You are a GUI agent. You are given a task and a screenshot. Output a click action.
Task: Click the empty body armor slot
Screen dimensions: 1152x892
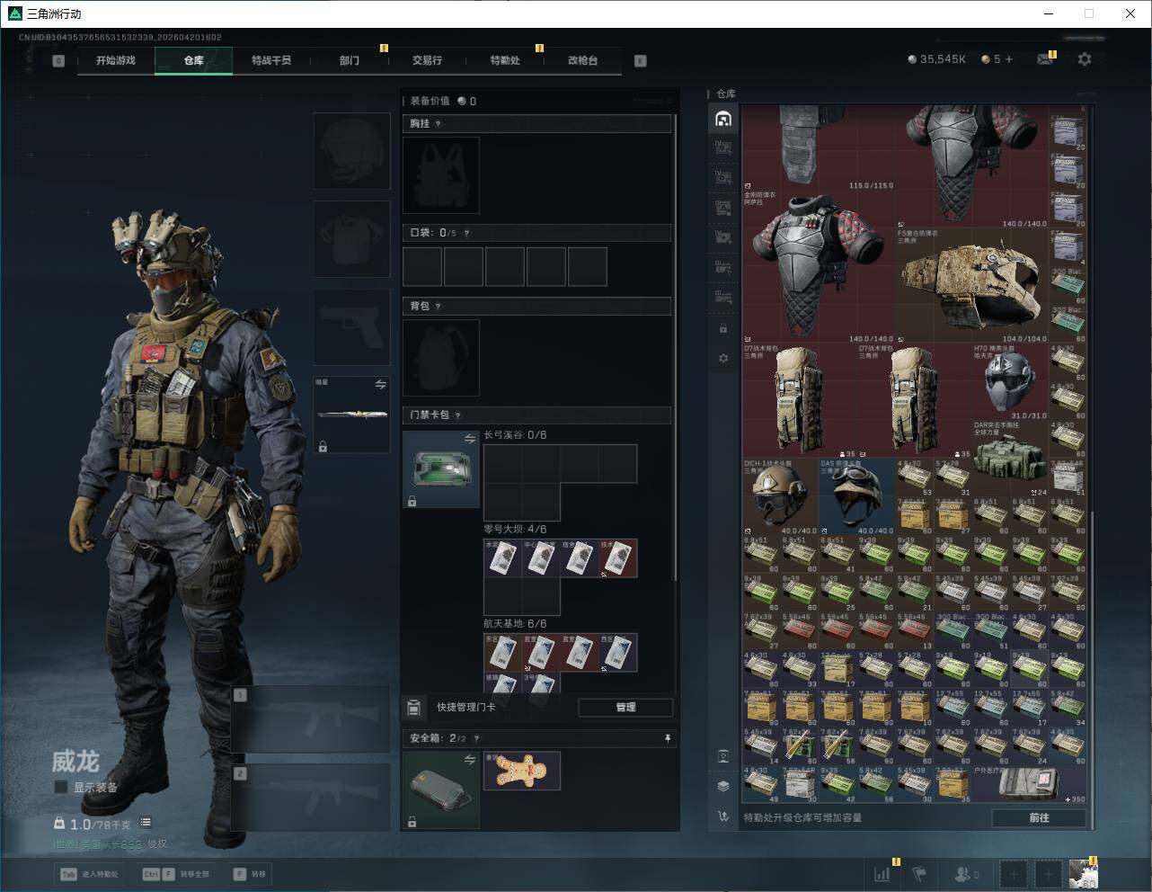[x=351, y=238]
